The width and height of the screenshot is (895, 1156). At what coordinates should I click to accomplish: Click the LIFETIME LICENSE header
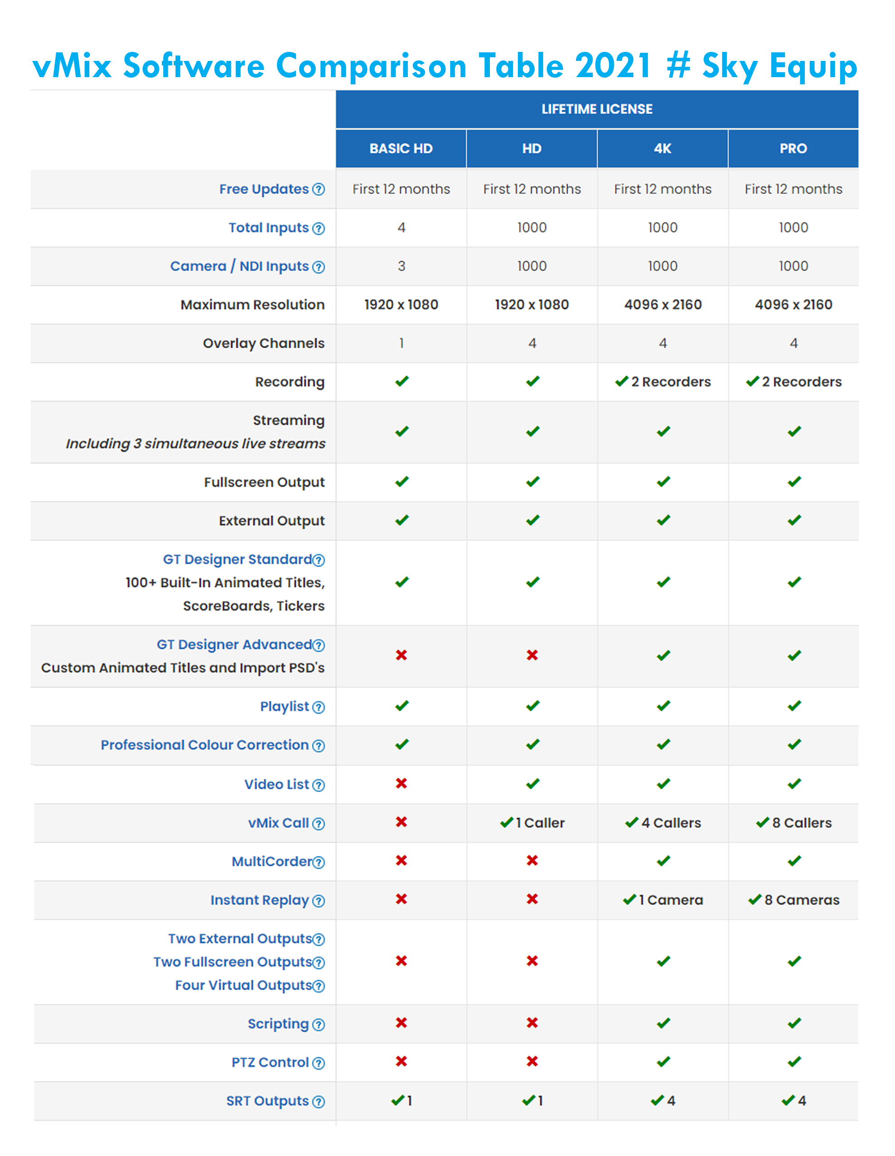coord(597,109)
